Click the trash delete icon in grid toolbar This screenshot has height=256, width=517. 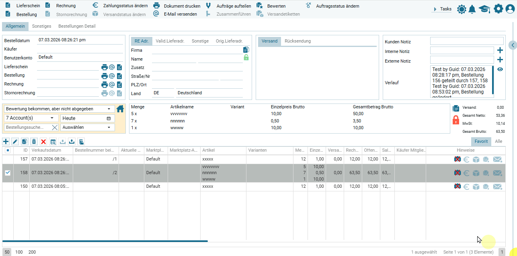pyautogui.click(x=34, y=141)
